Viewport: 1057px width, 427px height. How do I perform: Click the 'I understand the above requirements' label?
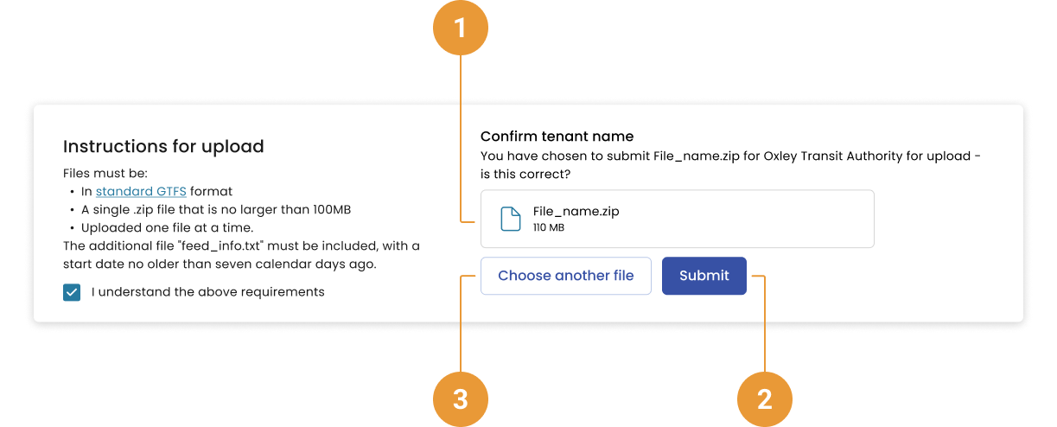[207, 292]
